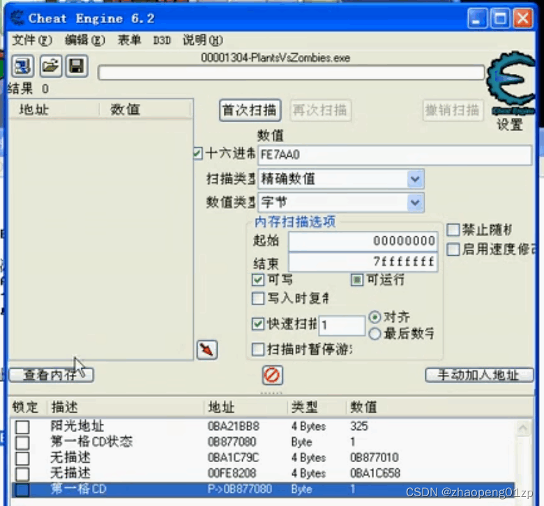Image resolution: width=544 pixels, height=506 pixels.
Task: Click the 描述 column header
Action: [65, 407]
